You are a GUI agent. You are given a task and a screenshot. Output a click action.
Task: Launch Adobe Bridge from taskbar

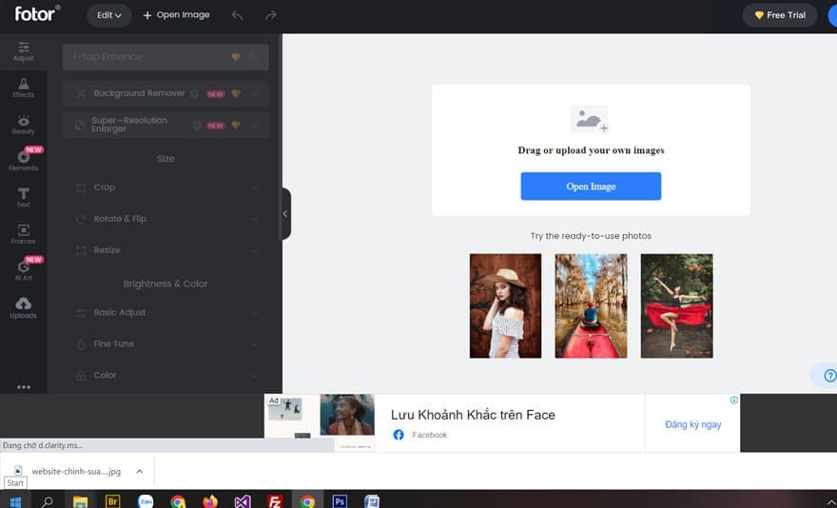(x=112, y=501)
